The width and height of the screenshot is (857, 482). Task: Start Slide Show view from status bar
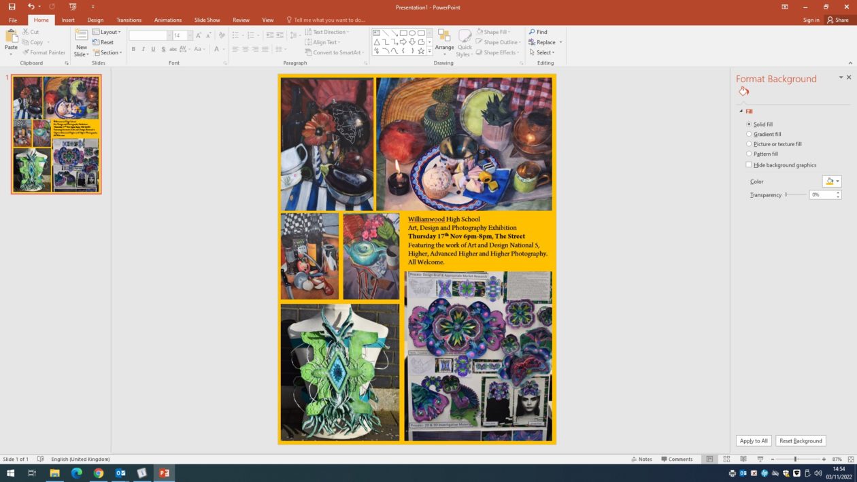pos(760,460)
